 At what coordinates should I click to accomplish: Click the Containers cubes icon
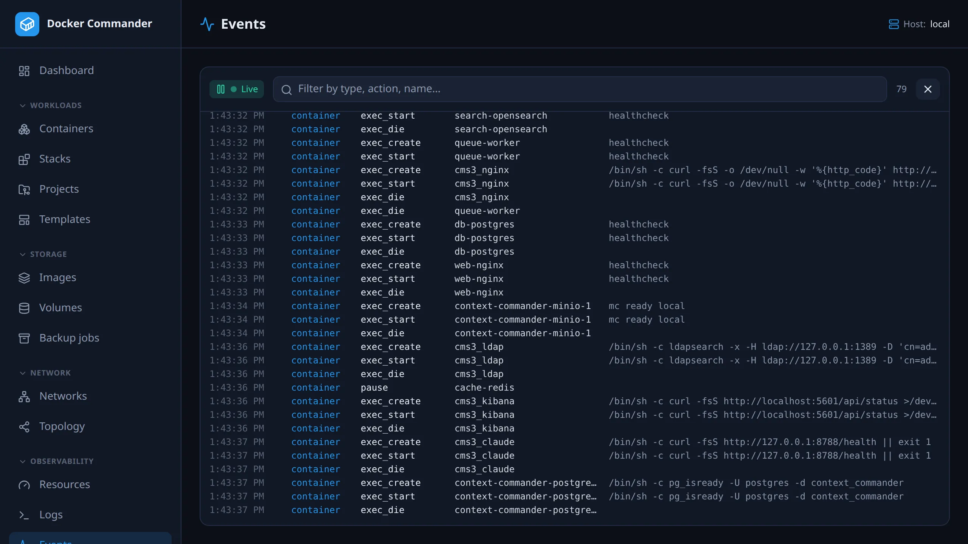[x=24, y=129]
